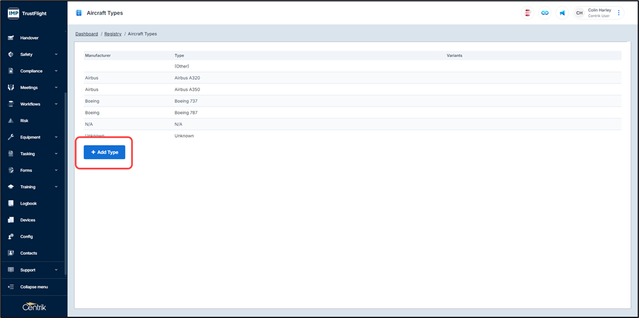Click the Risk triangle icon
639x318 pixels.
click(x=11, y=121)
